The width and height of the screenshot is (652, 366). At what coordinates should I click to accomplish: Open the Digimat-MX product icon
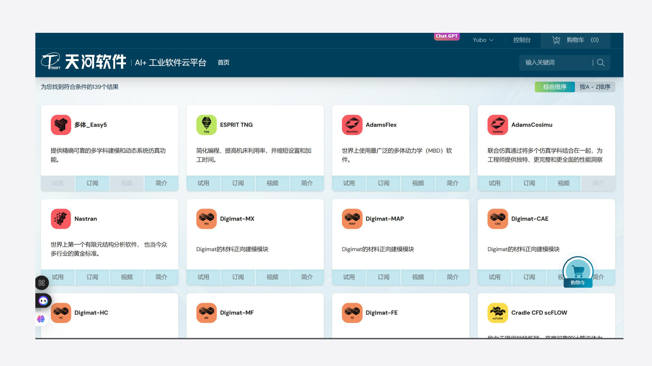(x=207, y=219)
